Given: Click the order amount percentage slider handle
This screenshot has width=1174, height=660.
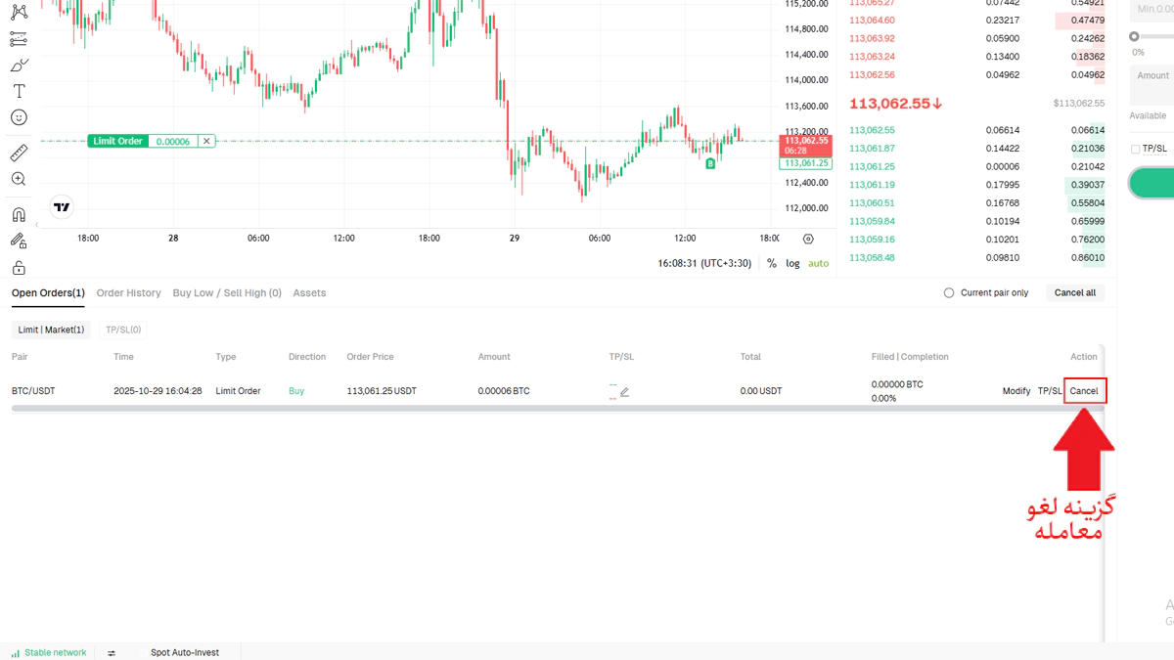Looking at the screenshot, I should 1134,36.
